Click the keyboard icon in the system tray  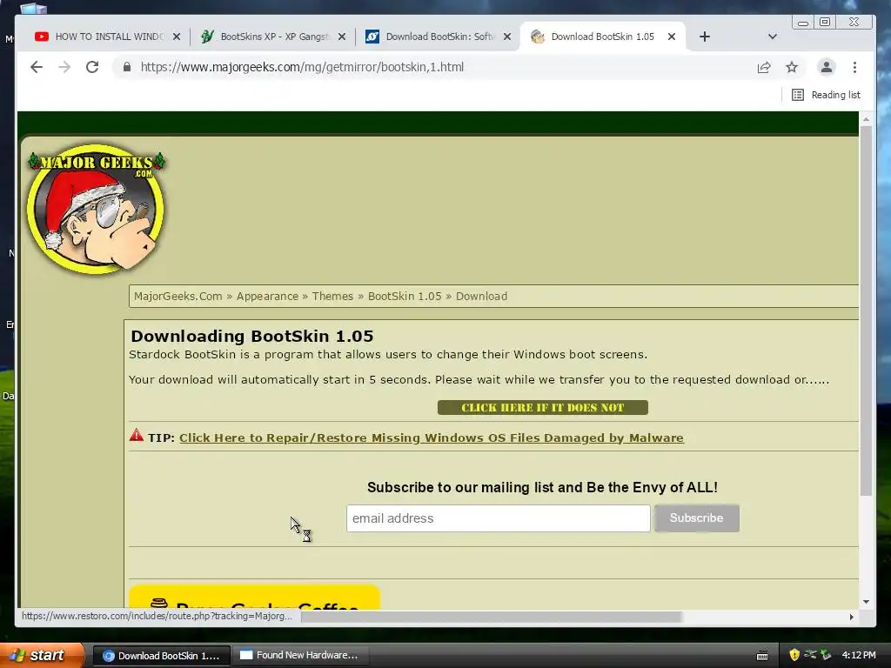[762, 656]
